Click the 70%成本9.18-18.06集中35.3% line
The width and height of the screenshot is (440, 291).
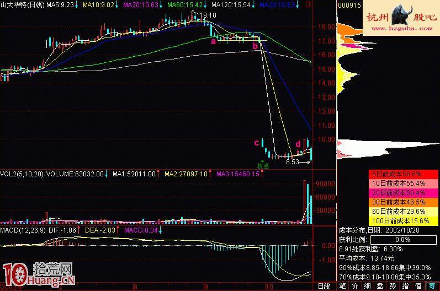tap(385, 277)
